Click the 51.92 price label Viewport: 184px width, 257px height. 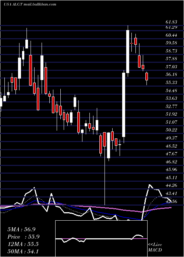coord(171,114)
